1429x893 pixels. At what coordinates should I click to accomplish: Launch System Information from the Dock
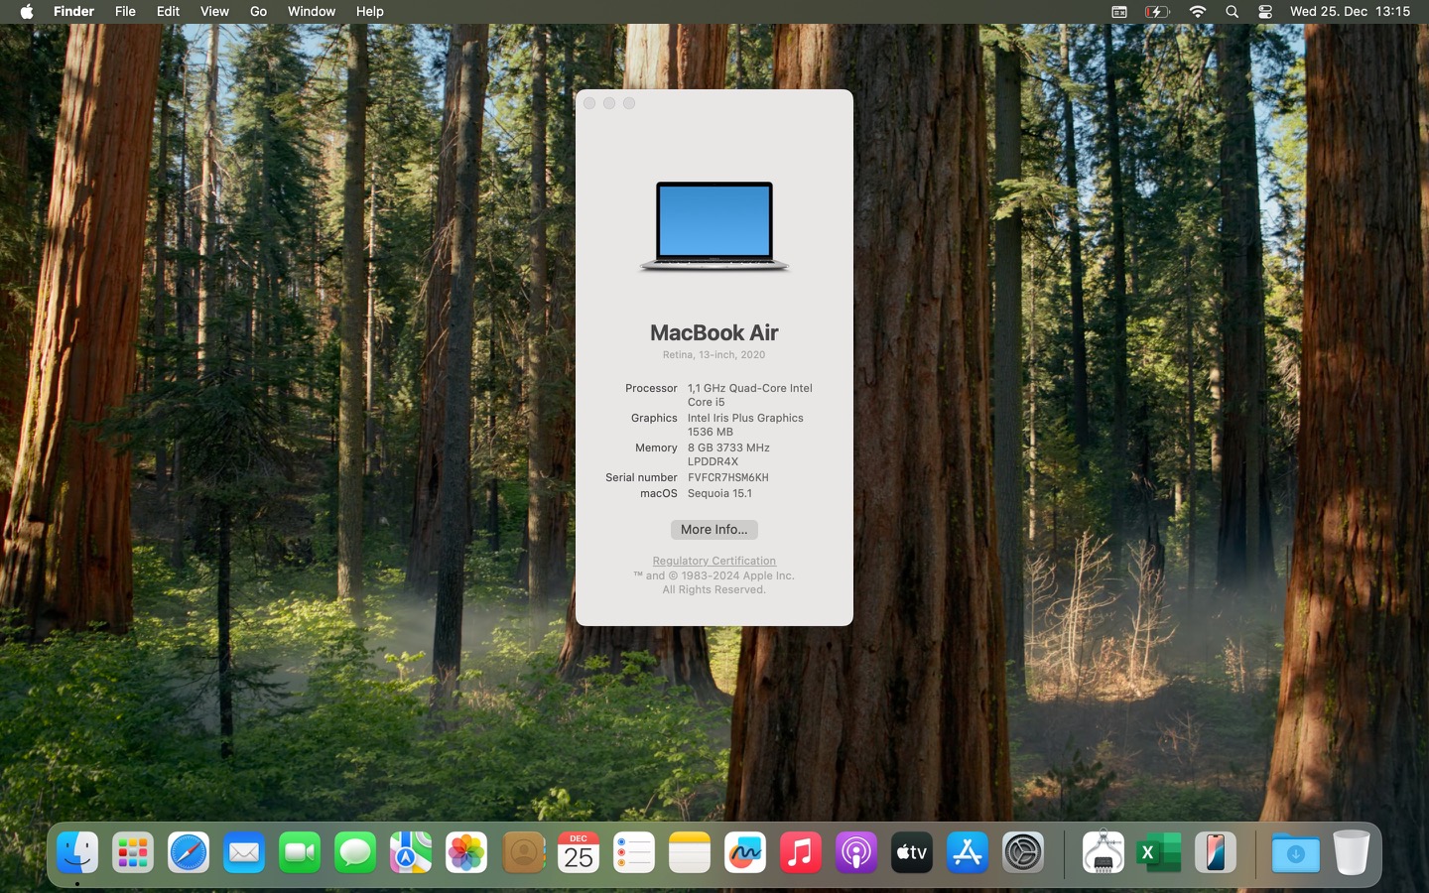click(1104, 852)
